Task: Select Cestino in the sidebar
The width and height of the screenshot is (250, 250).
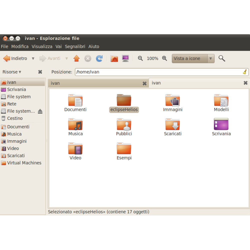Action: (15, 118)
